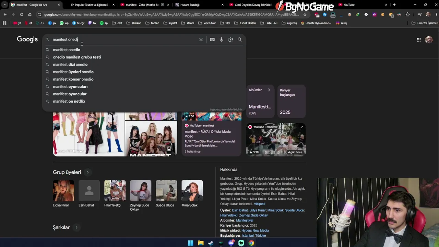
Task: Open the Dükkan bookmarks folder
Action: [x=134, y=23]
